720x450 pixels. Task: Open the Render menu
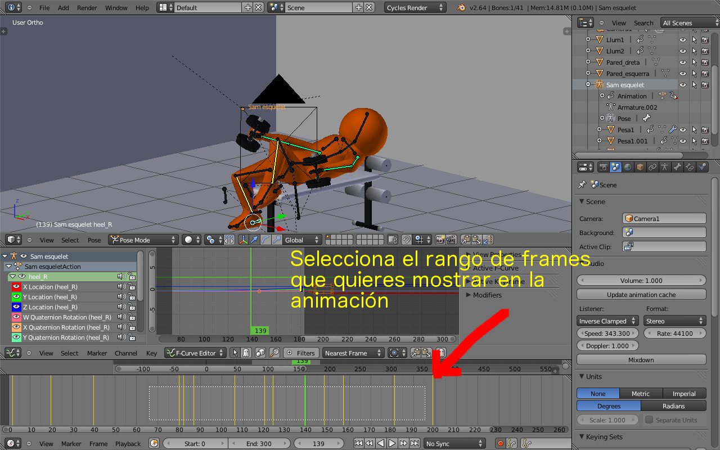87,8
